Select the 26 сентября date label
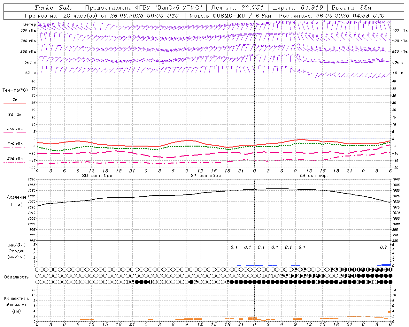The height and width of the screenshot is (327, 409). coord(97,176)
